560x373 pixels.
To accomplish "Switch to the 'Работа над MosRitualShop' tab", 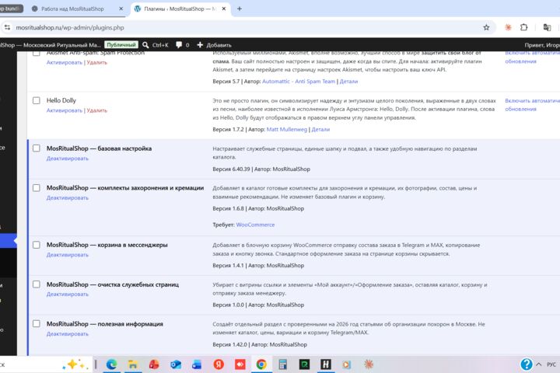I will point(72,9).
